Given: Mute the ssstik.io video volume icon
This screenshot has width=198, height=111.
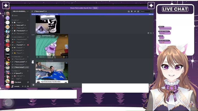Looking at the screenshot, I should point(64,57).
